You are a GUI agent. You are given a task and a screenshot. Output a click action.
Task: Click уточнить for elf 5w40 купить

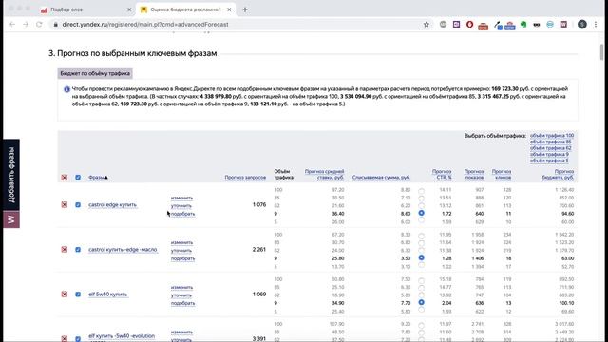pyautogui.click(x=181, y=295)
